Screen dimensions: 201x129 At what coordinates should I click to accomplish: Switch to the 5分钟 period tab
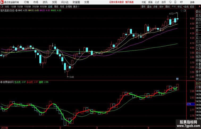(20, 7)
